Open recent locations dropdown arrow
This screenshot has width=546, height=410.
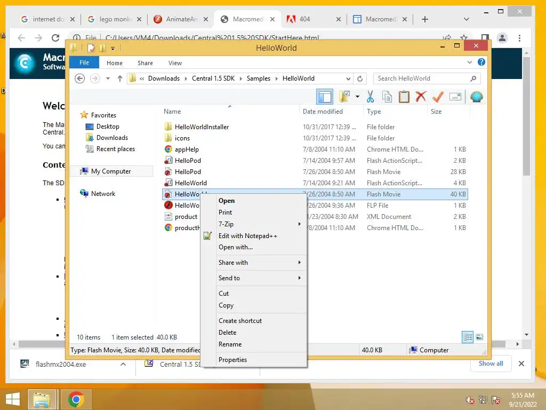[x=108, y=78]
